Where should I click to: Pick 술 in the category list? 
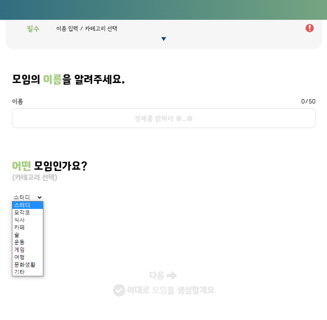[28, 235]
